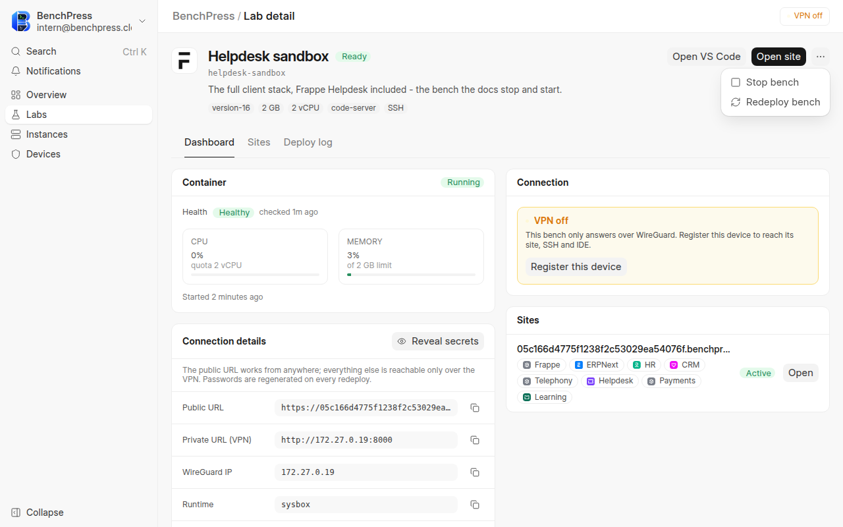This screenshot has width=843, height=527.
Task: Copy the WireGuard IP value
Action: pos(475,472)
